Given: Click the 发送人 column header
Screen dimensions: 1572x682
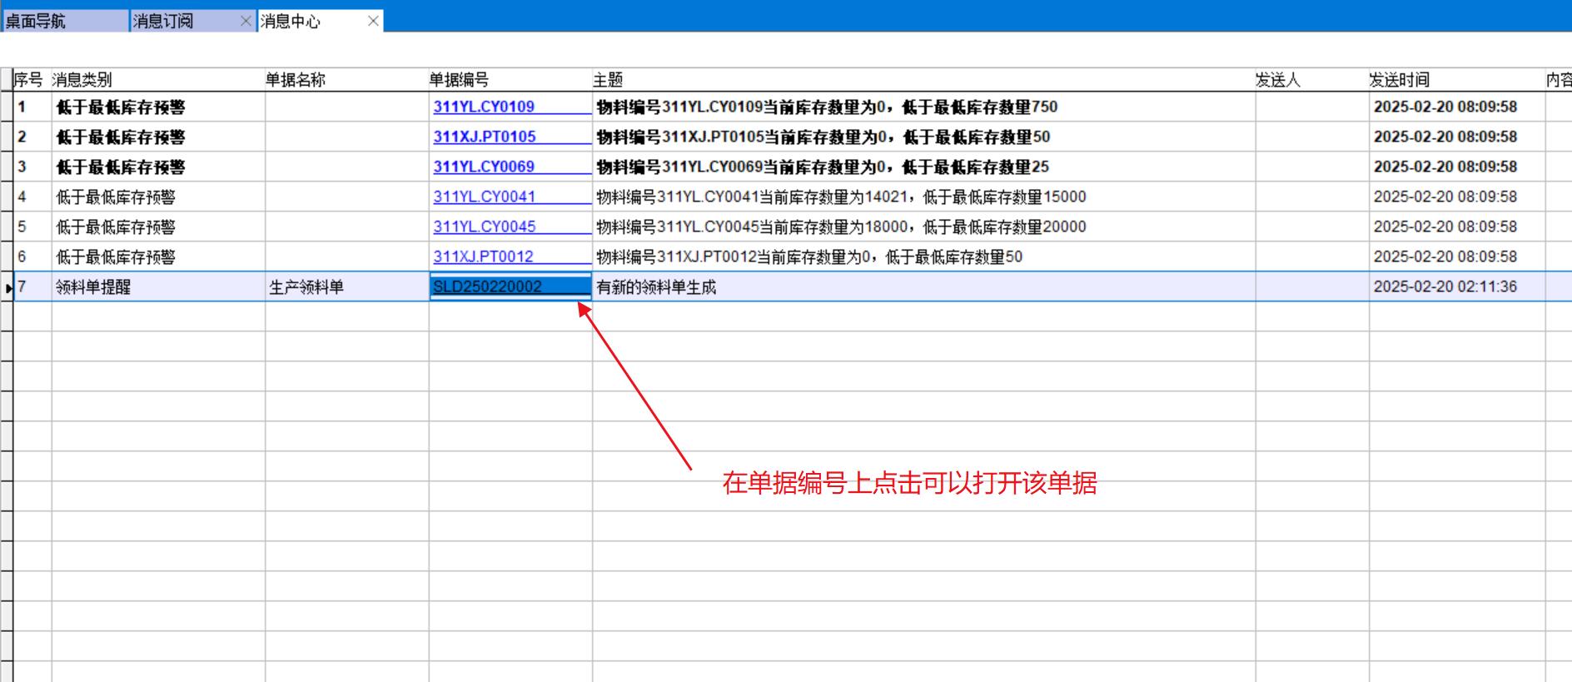Looking at the screenshot, I should (1278, 80).
